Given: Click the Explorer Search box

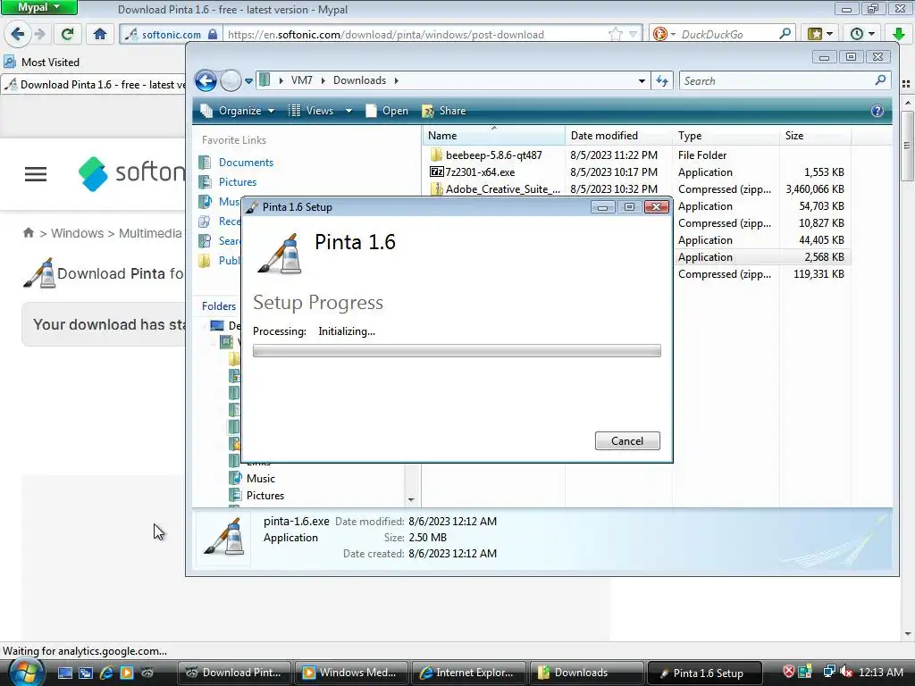Looking at the screenshot, I should pyautogui.click(x=785, y=80).
